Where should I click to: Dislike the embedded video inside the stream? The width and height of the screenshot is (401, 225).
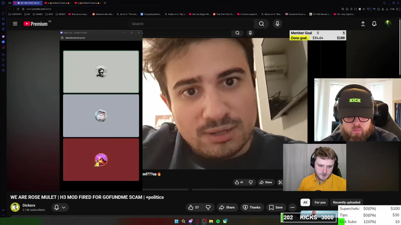click(251, 182)
